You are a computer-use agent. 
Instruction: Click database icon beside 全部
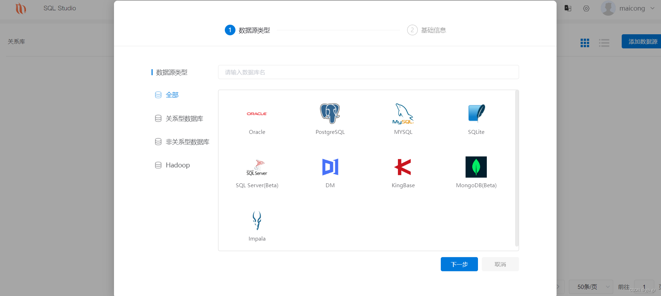pos(158,95)
